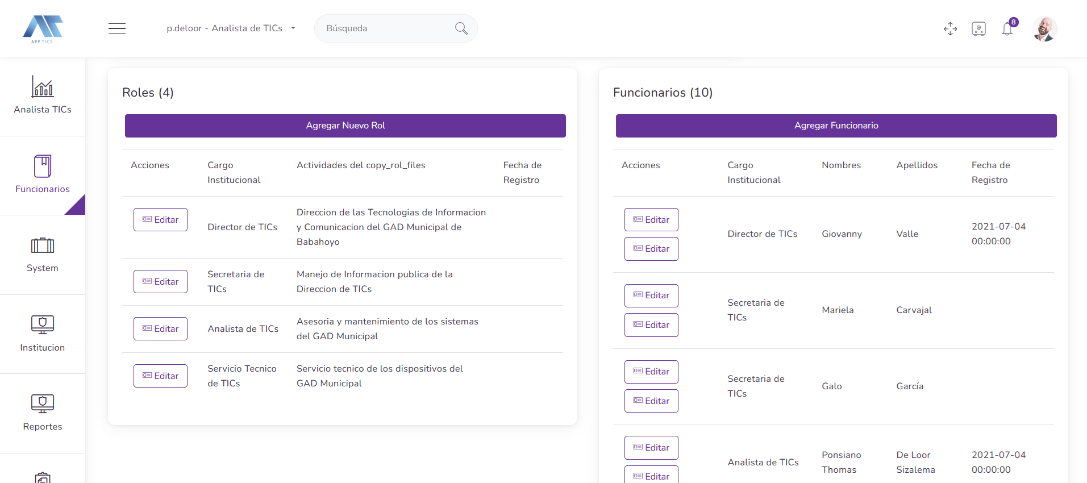1087x483 pixels.
Task: Click second Editar for Mariela Carvajal
Action: (651, 325)
